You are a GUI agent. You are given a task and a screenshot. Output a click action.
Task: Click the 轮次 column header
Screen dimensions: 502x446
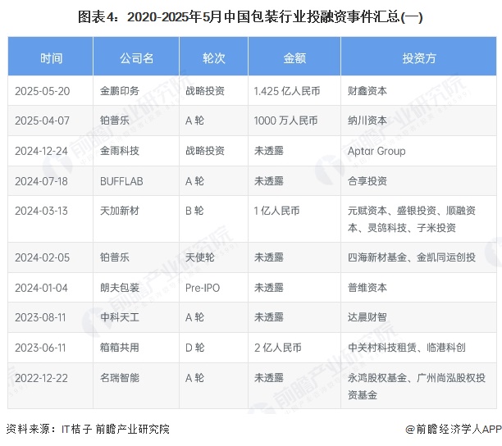[213, 58]
